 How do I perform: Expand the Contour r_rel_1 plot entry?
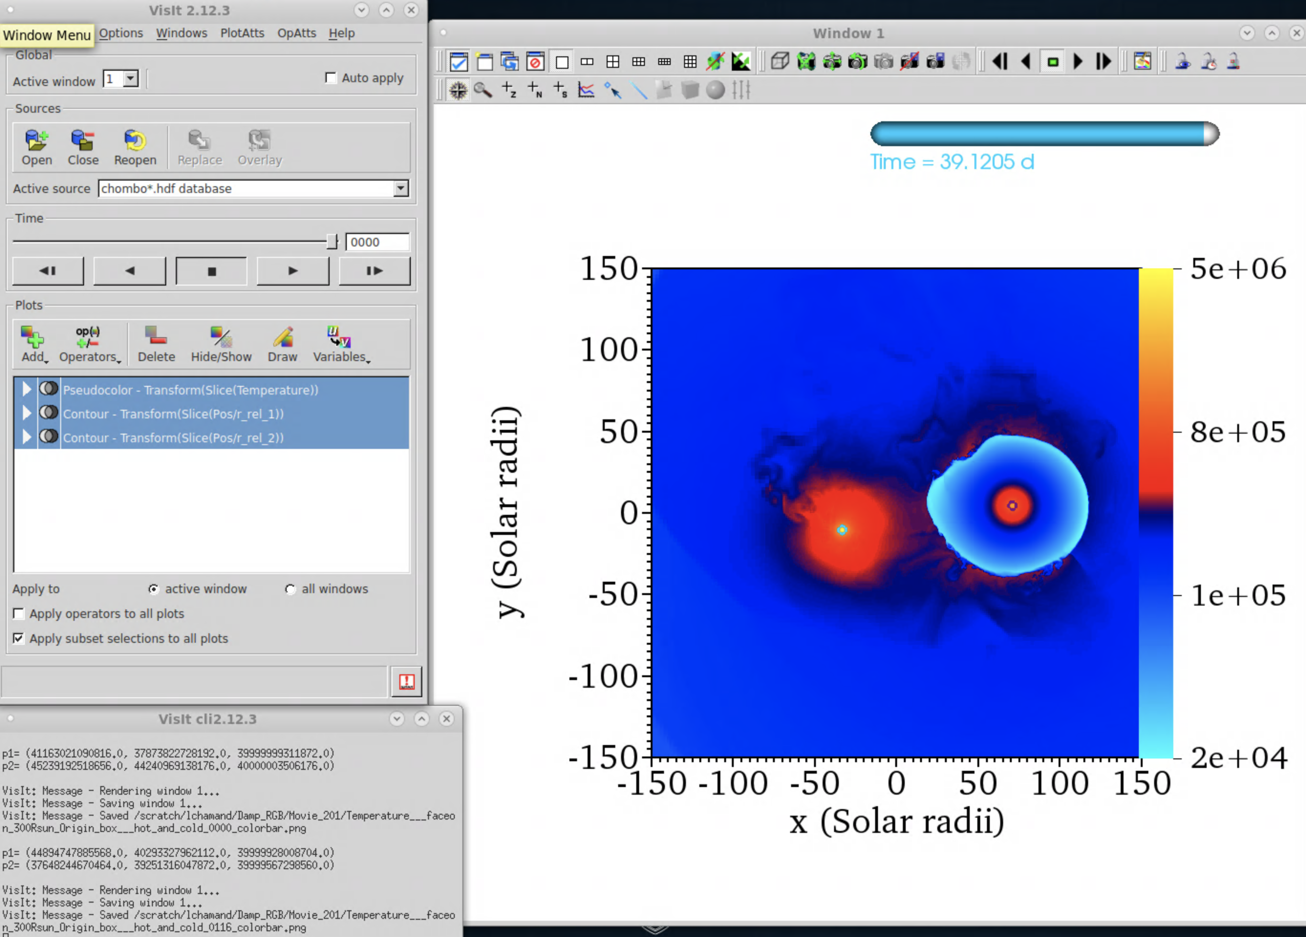pos(26,413)
